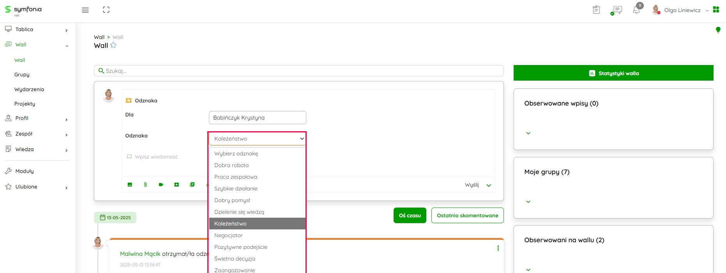Attach a file with paperclip icon
This screenshot has width=726, height=273.
pyautogui.click(x=145, y=185)
